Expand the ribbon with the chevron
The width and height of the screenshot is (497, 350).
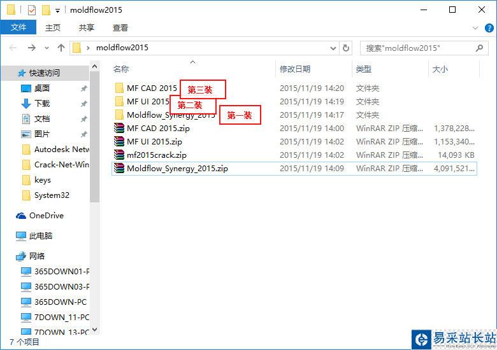coord(475,28)
